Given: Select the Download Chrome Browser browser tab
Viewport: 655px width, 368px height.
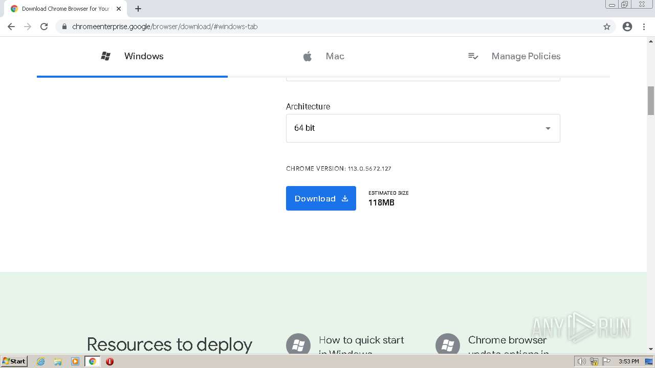Looking at the screenshot, I should (x=65, y=9).
